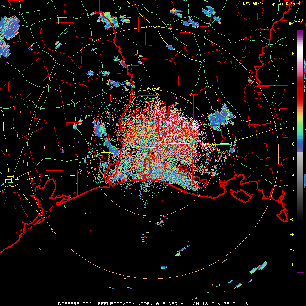Click the -1 dB tick label on the color scale
Viewport: 306px width, 306px height.
tap(292, 159)
